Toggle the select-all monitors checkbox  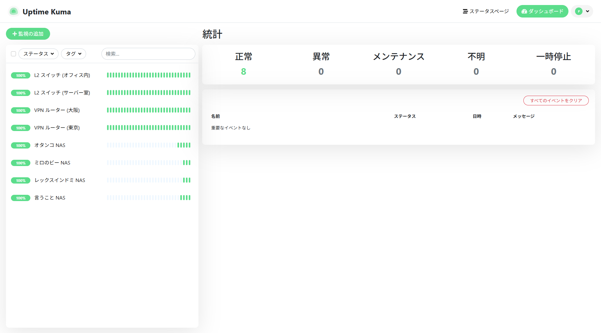13,54
